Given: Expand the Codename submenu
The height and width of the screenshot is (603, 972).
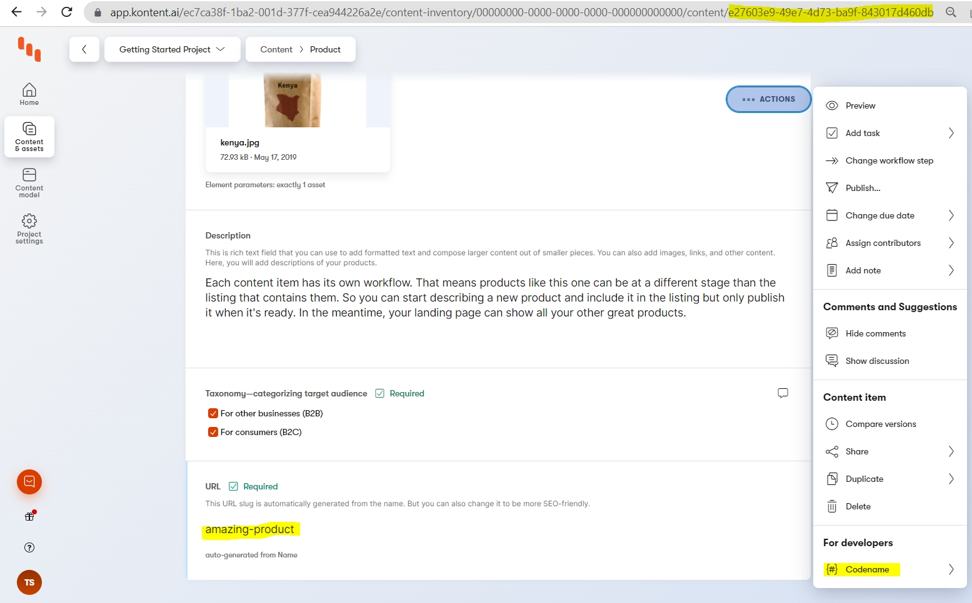Looking at the screenshot, I should coord(889,569).
